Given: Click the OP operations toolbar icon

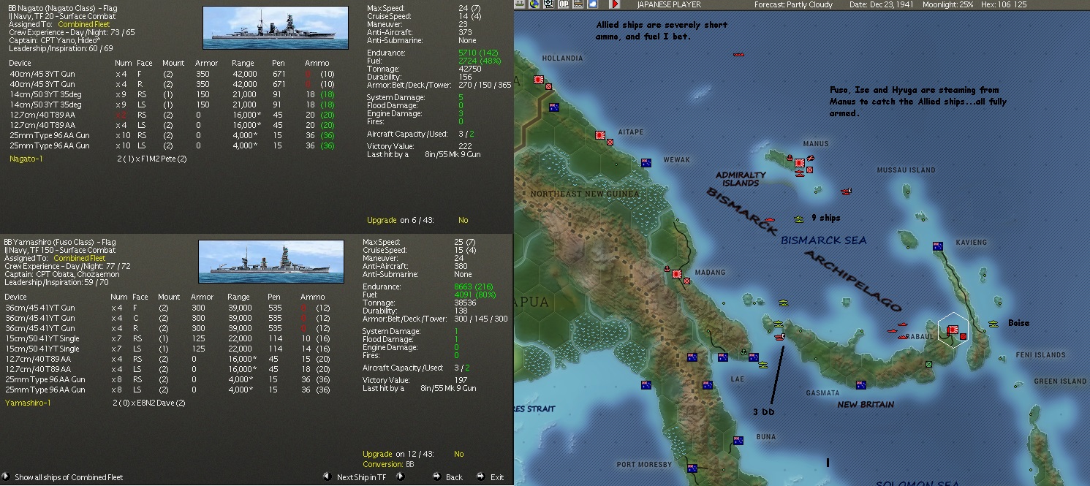Looking at the screenshot, I should click(564, 4).
